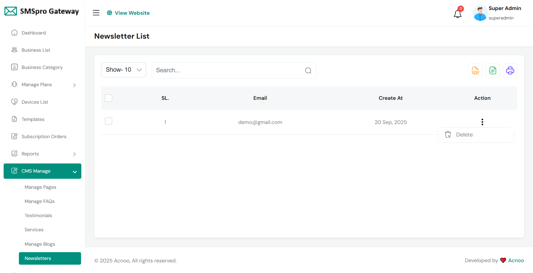This screenshot has width=533, height=273.
Task: Click into the Search input field
Action: [x=228, y=70]
